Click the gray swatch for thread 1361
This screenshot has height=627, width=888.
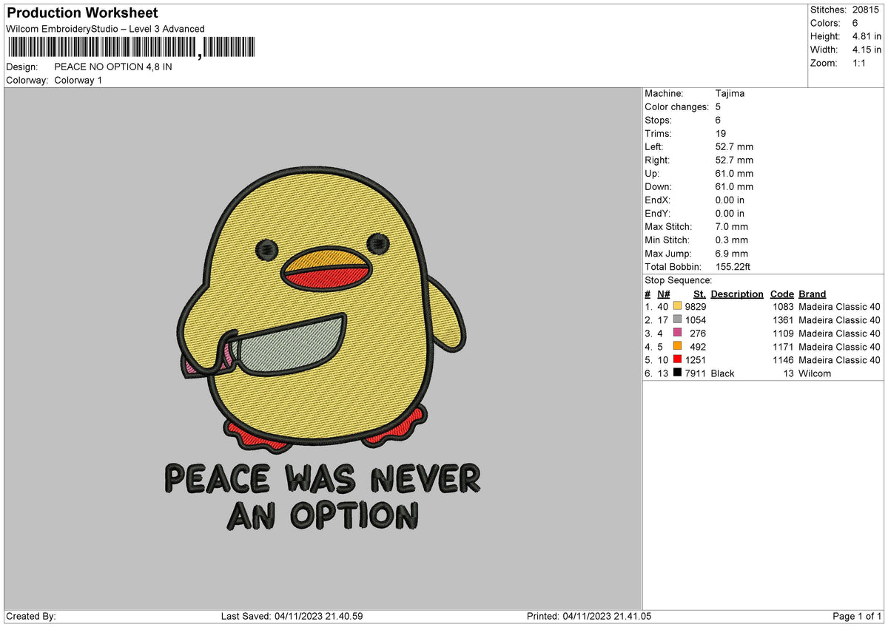coord(677,320)
